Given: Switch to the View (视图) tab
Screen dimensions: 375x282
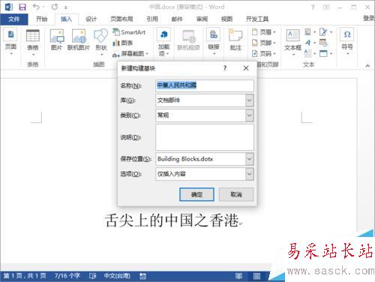Looking at the screenshot, I should [226, 19].
